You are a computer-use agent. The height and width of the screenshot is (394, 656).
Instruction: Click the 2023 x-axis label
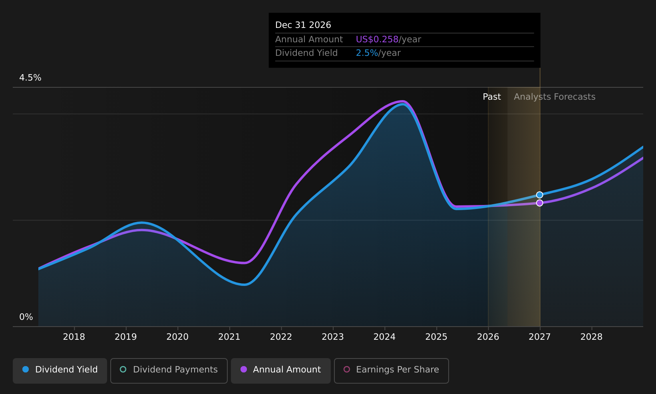(x=333, y=337)
